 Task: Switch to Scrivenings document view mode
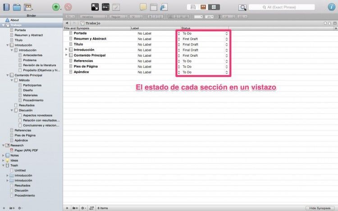193,7
